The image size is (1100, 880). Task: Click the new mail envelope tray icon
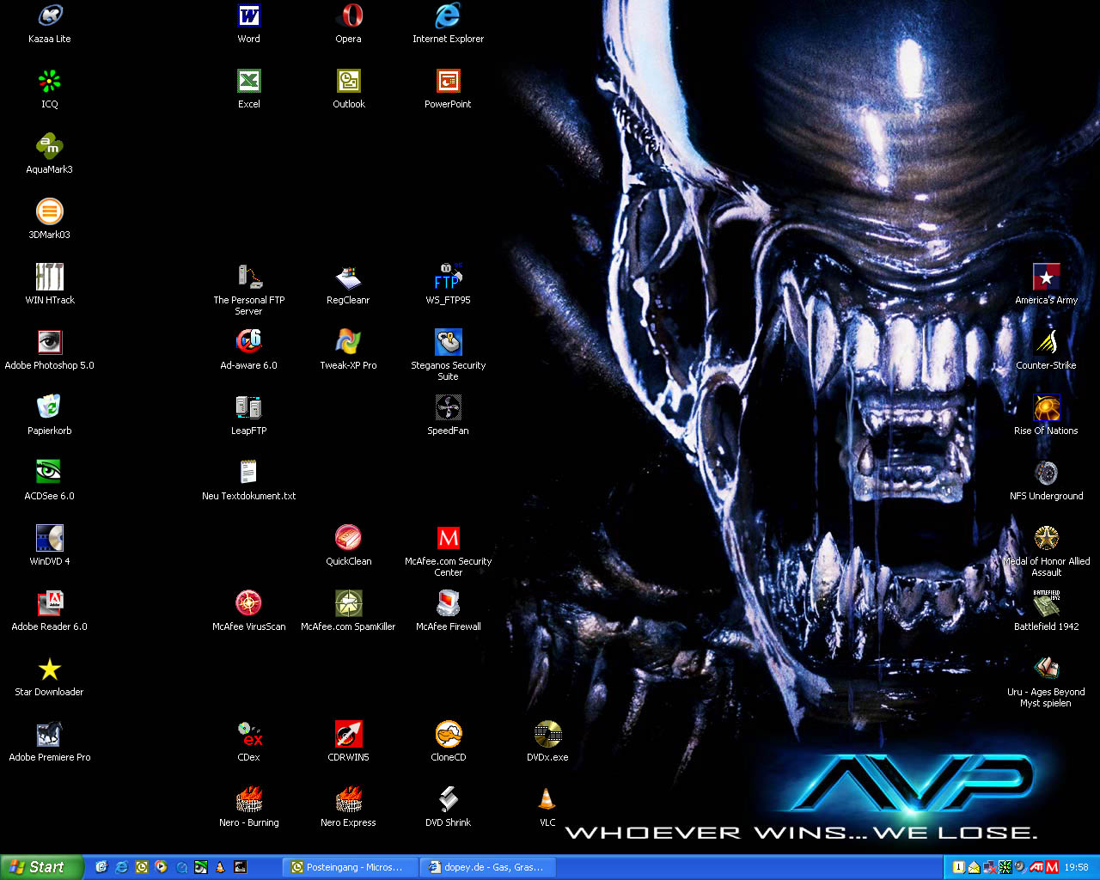(x=974, y=868)
